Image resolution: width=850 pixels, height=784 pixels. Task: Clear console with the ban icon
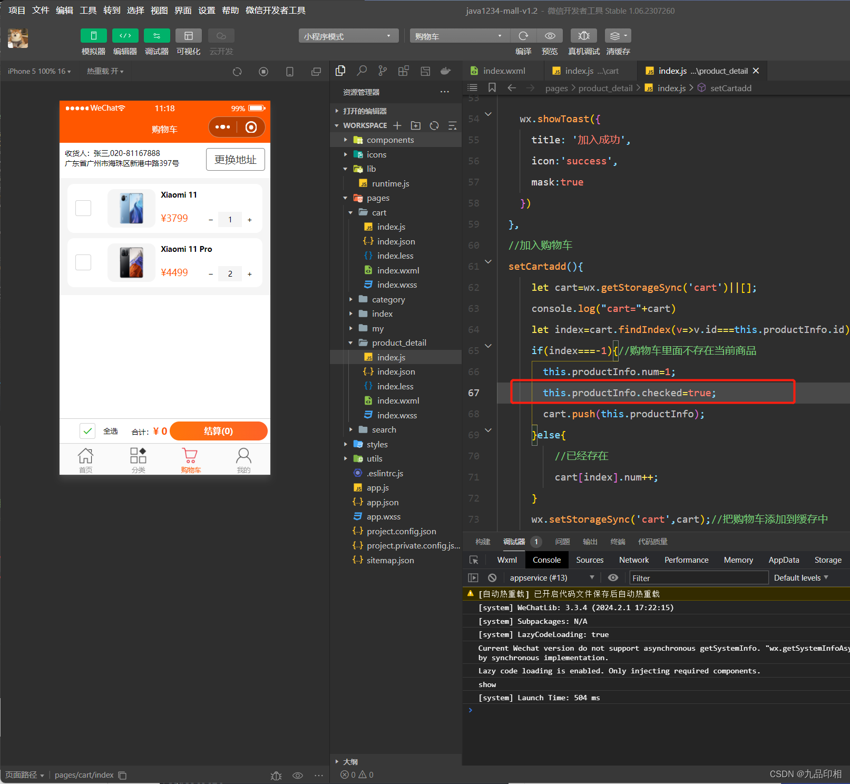(492, 578)
